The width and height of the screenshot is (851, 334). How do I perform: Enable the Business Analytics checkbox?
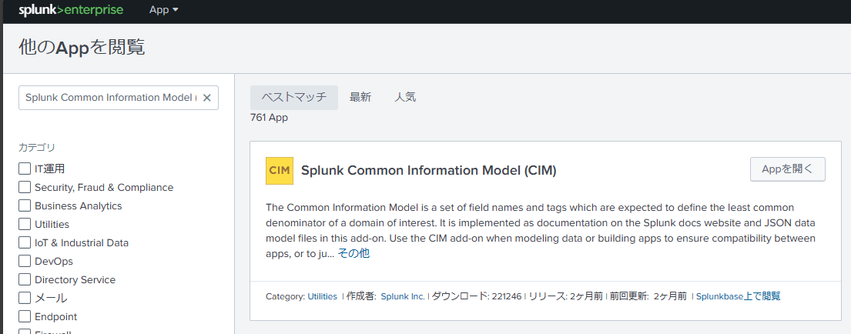click(x=25, y=205)
